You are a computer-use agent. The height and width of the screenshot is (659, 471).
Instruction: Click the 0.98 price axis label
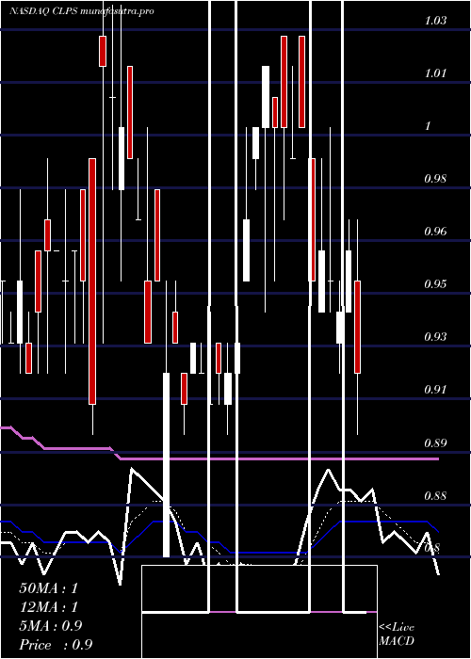[x=435, y=179]
